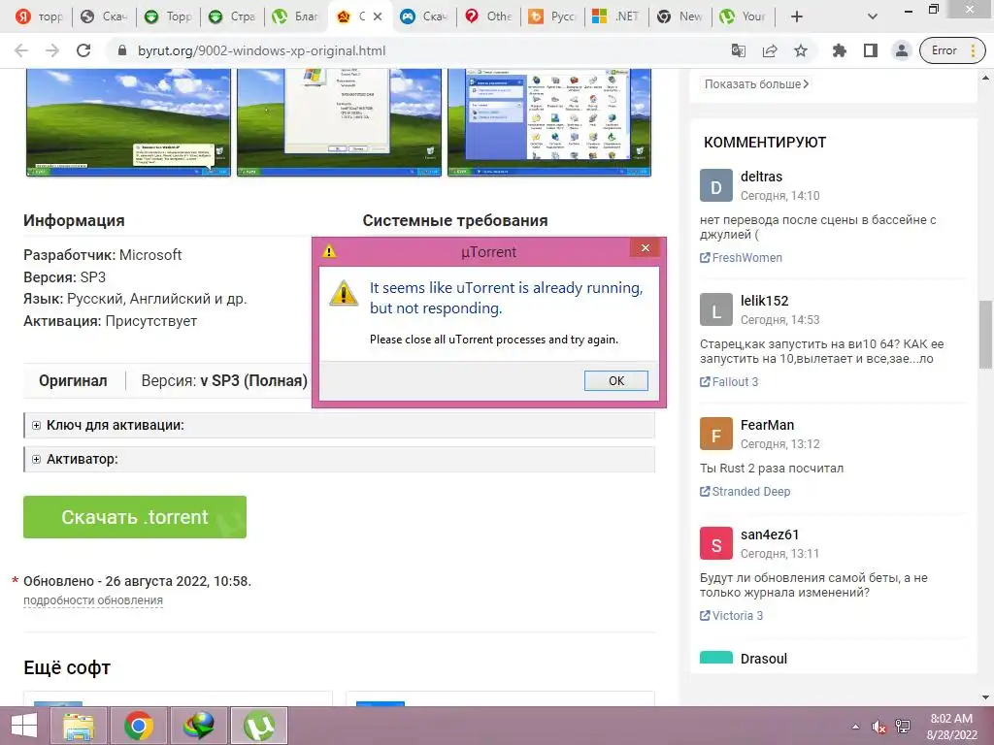The width and height of the screenshot is (994, 745).
Task: Open the first Windows XP desktop screenshot
Action: tap(128, 122)
